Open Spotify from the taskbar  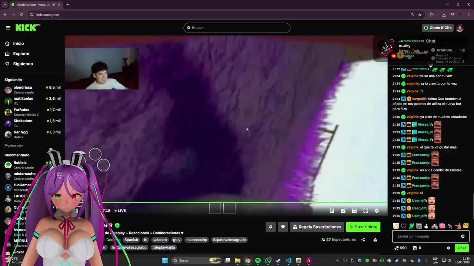pos(258,260)
